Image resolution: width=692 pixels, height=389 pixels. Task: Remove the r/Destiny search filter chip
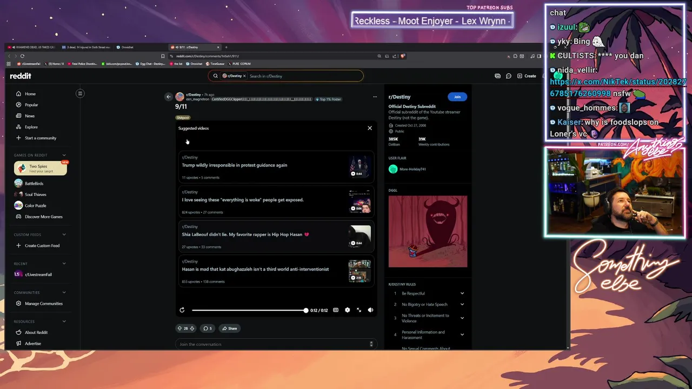pos(244,76)
